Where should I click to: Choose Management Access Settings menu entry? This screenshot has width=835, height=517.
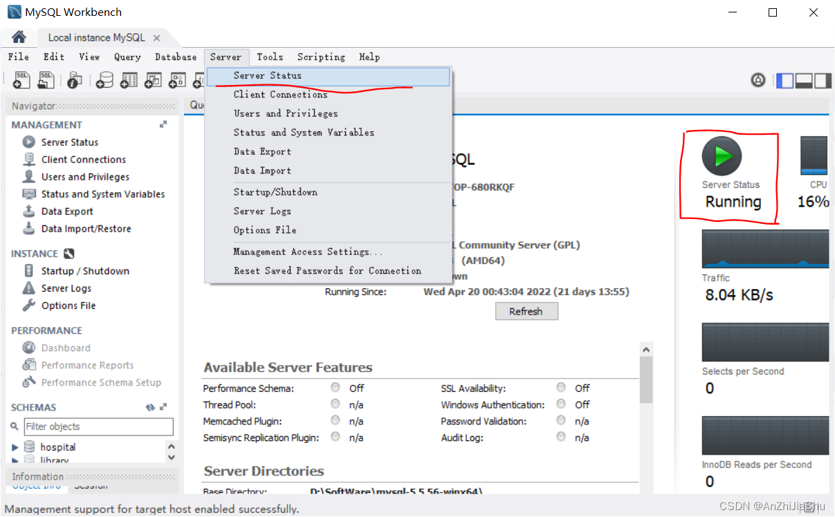(329, 252)
